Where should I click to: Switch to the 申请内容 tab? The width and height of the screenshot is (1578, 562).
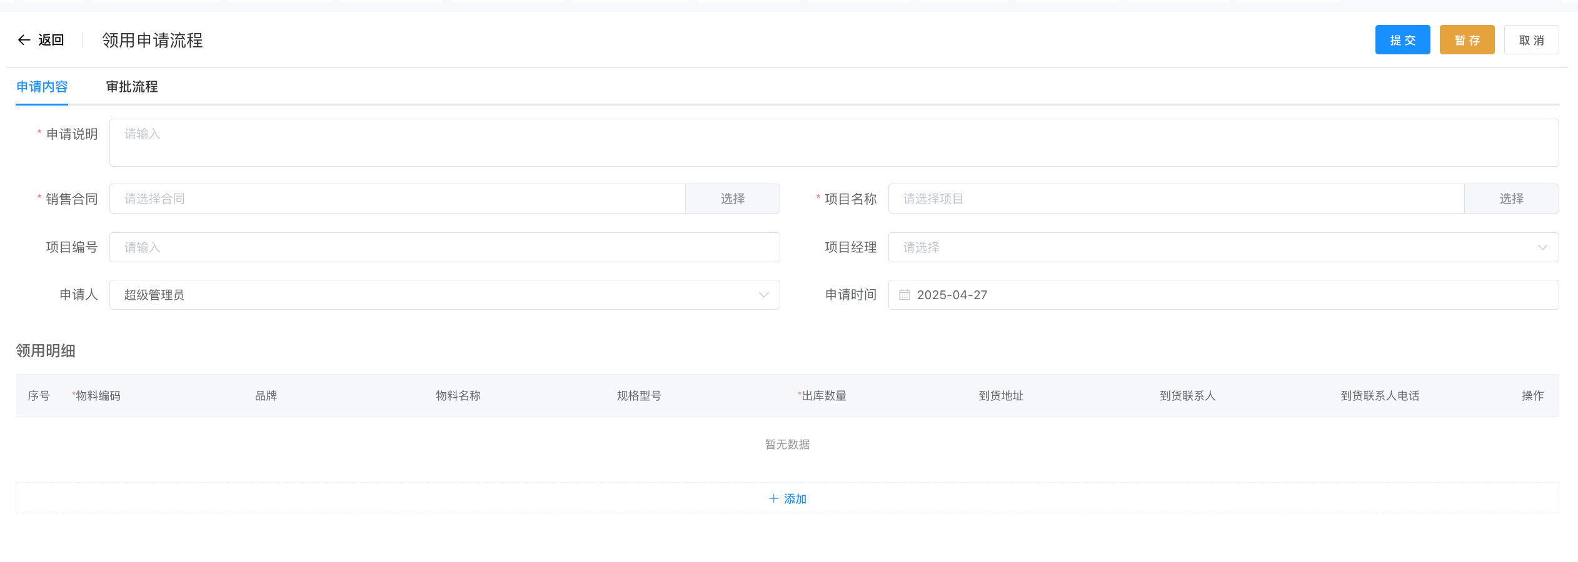(42, 87)
